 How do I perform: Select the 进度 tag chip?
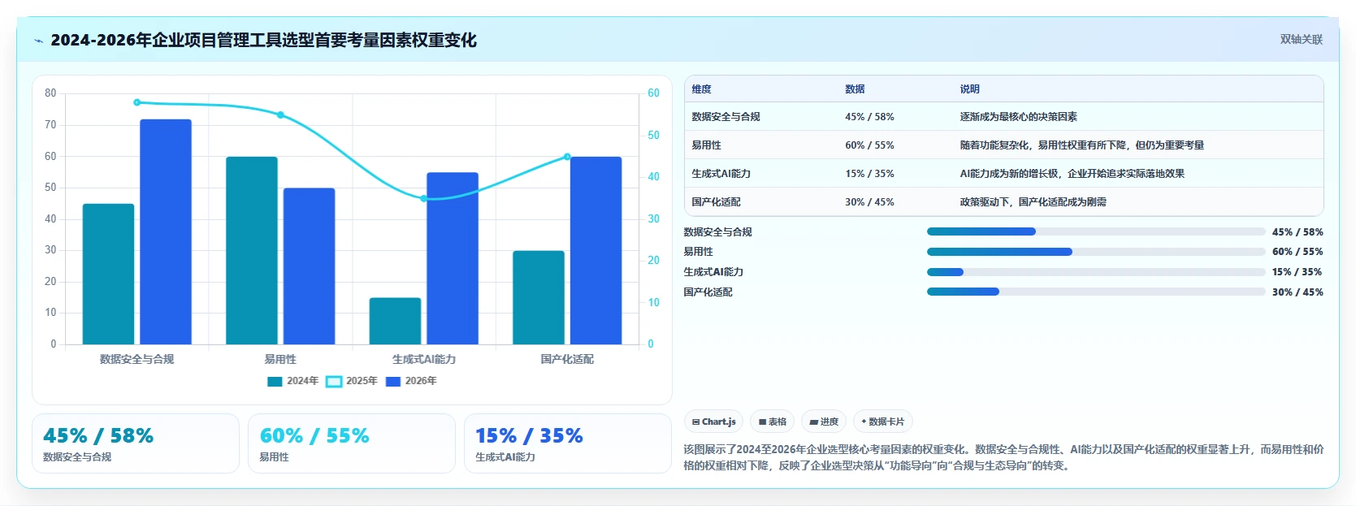(824, 422)
